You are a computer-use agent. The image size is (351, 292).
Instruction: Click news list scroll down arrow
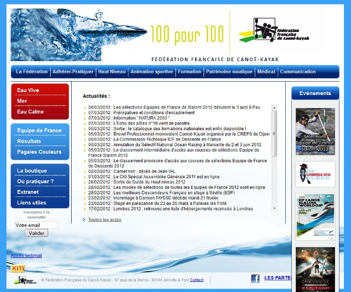pos(274,208)
